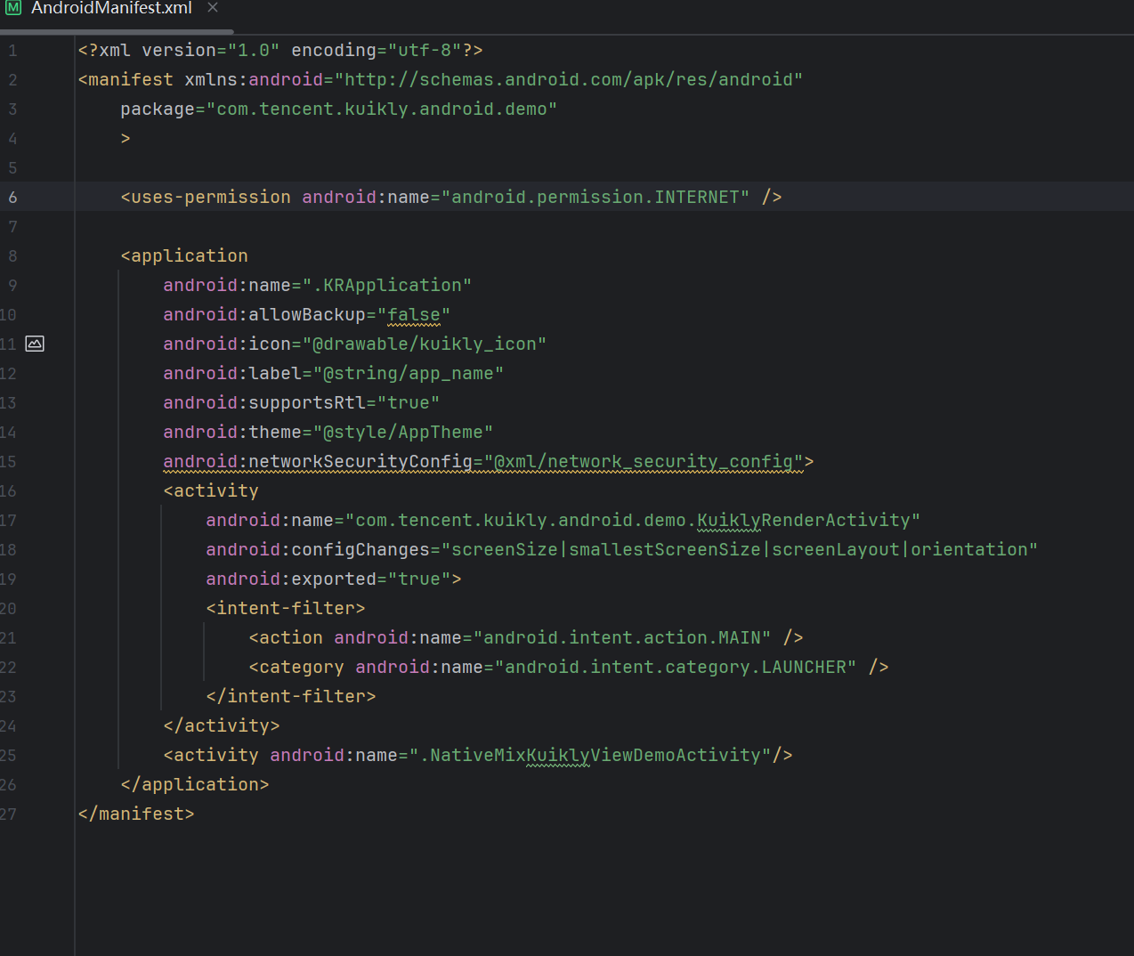
Task: Click the opening intent-filter tag
Action: (286, 609)
